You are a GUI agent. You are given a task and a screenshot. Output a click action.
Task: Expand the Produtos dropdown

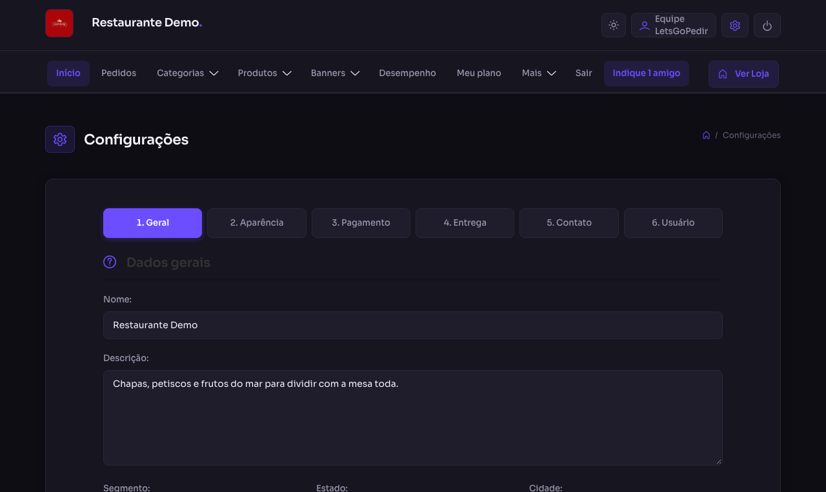click(x=265, y=74)
